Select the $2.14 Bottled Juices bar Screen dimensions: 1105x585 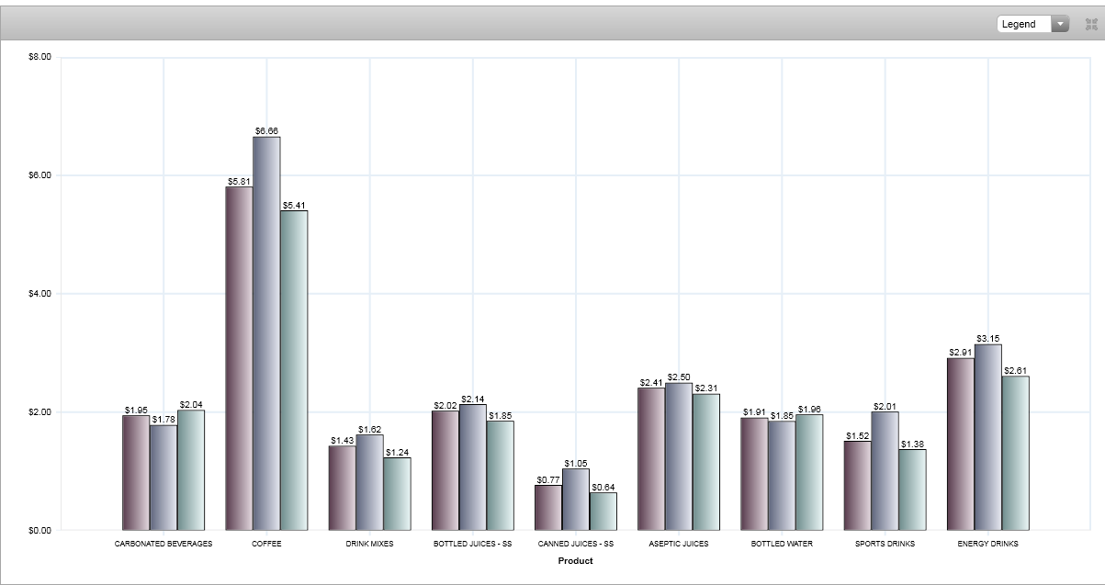pyautogui.click(x=472, y=467)
